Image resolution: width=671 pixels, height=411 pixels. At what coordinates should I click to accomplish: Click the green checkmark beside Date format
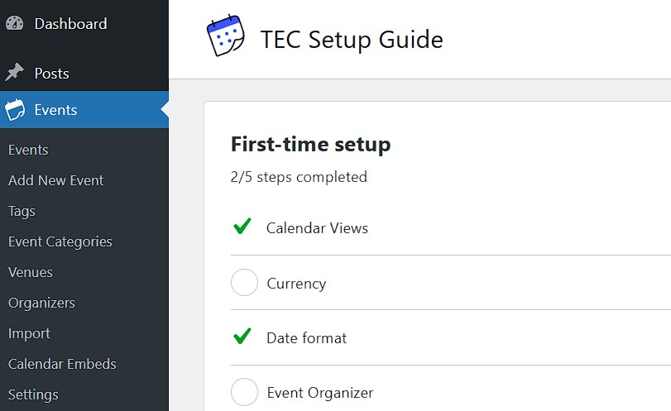click(242, 337)
